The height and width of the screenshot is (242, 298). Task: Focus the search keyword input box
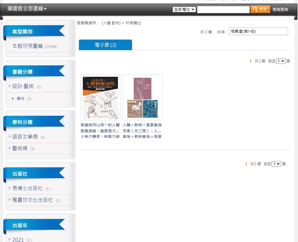point(223,10)
